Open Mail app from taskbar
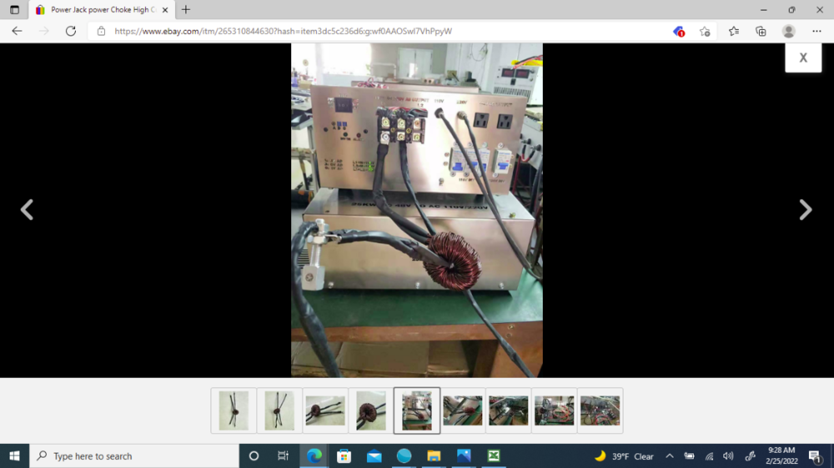This screenshot has height=468, width=834. [374, 455]
